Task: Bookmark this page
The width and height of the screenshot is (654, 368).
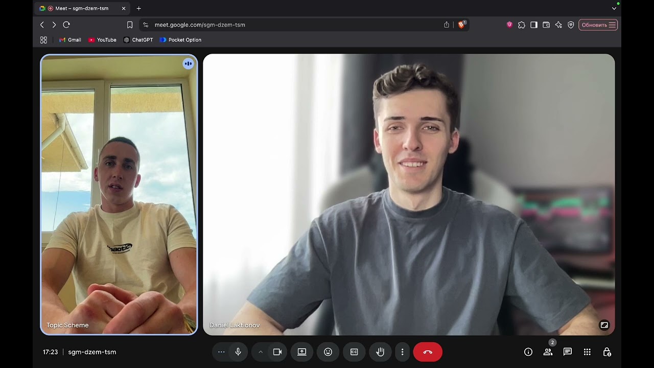Action: (130, 25)
